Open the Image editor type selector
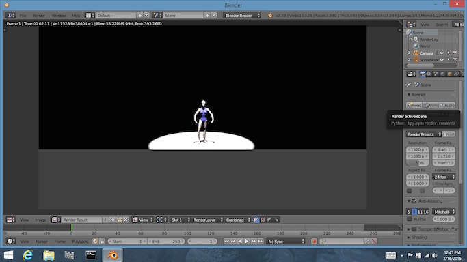Viewport: 467px width, 262px height. 10,220
